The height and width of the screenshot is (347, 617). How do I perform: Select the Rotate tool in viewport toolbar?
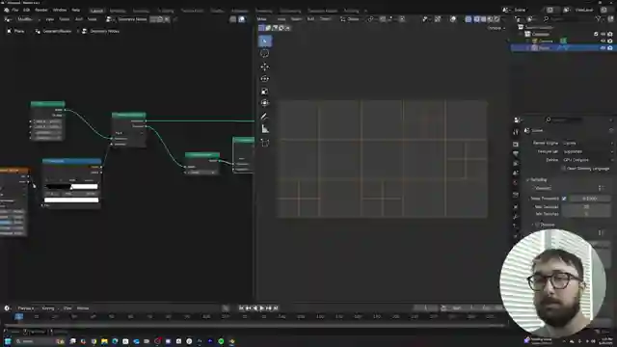pyautogui.click(x=265, y=79)
